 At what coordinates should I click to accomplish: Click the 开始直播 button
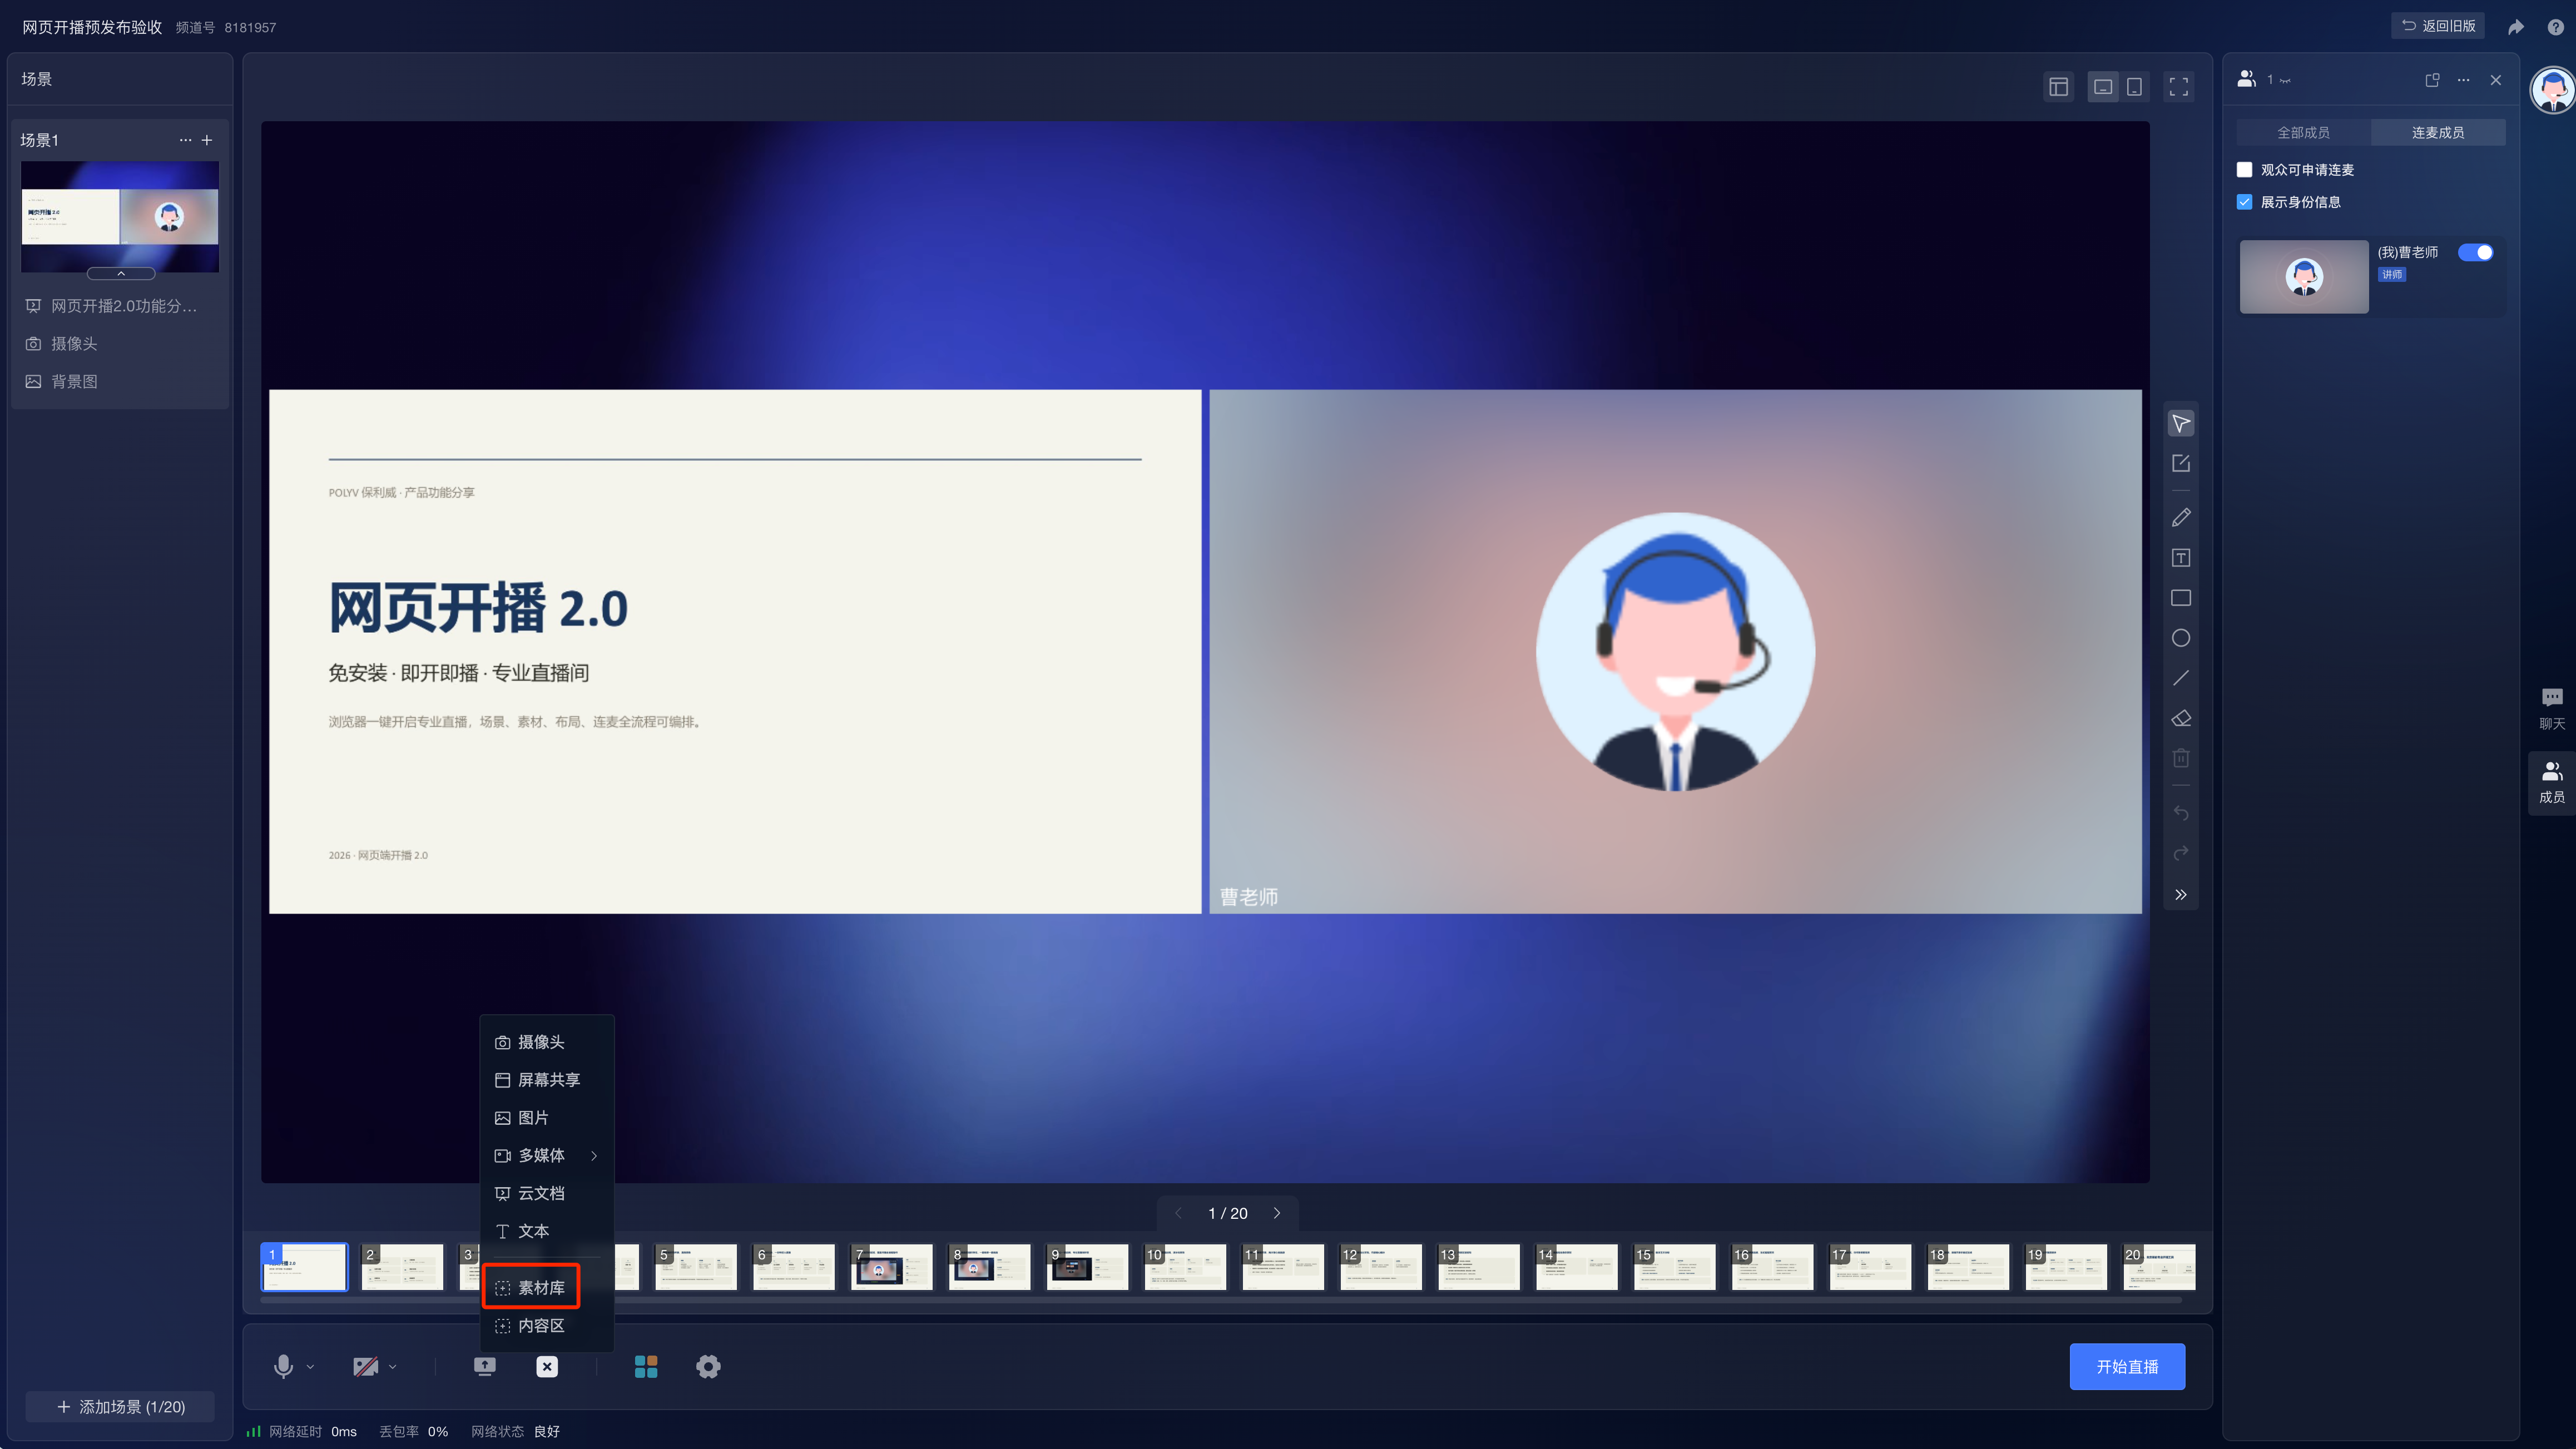2127,1367
